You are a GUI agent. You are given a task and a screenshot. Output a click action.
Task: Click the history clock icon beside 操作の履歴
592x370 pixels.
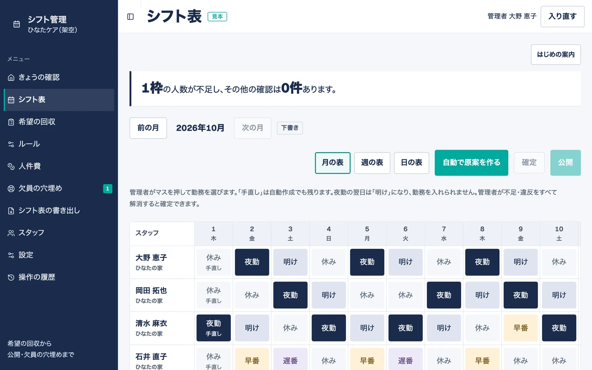[x=11, y=277]
